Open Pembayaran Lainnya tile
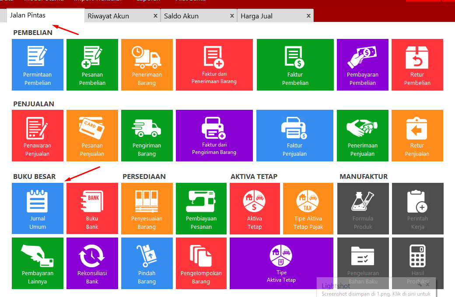 (x=38, y=263)
